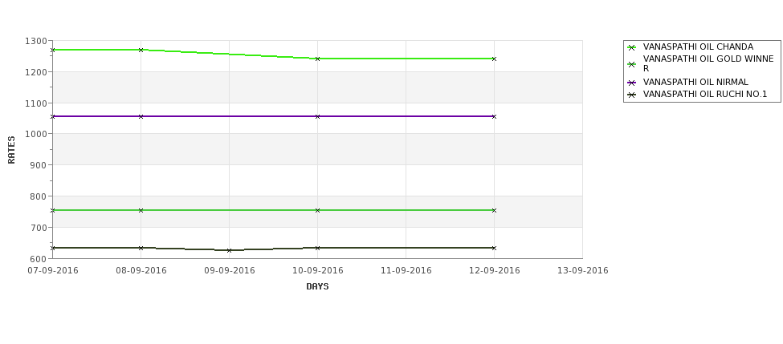Click the VANASPATHI OIL NIRMAL legend marker
Screen dimensions: 783x344
(632, 83)
